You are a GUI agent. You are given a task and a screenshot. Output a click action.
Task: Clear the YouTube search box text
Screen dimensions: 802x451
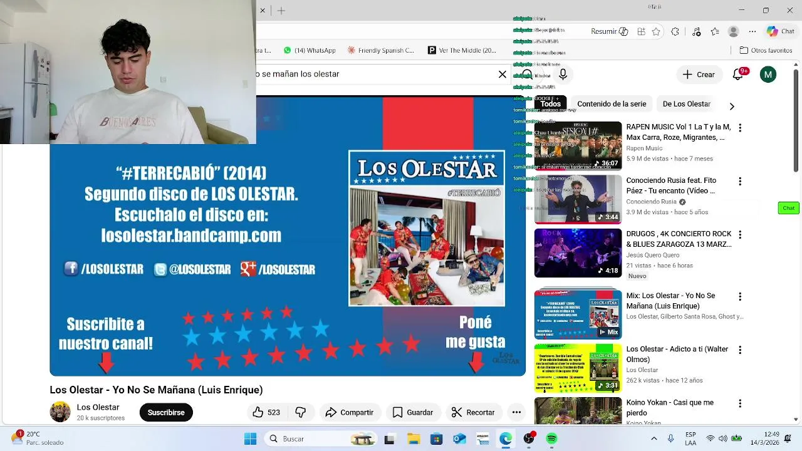click(503, 74)
